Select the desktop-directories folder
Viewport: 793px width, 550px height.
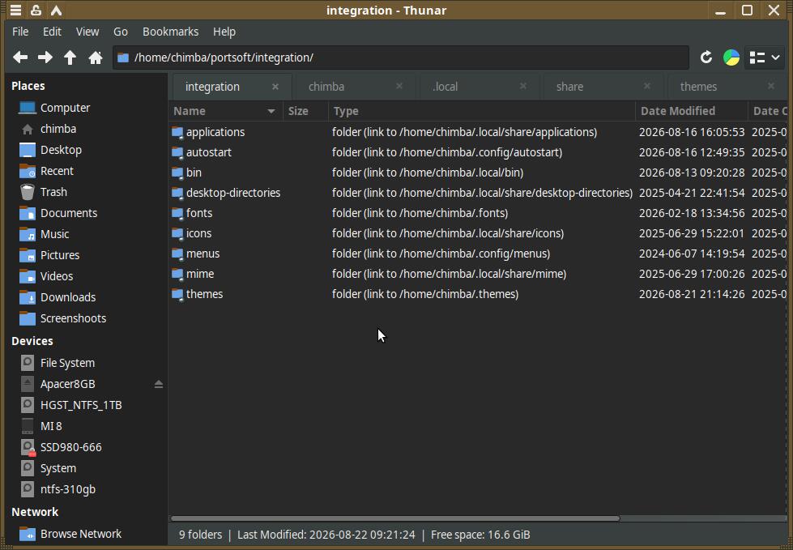(232, 193)
